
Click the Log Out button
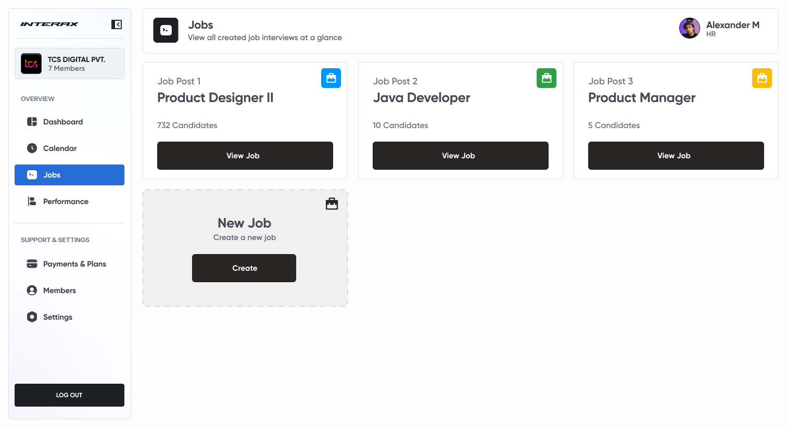[x=69, y=395]
